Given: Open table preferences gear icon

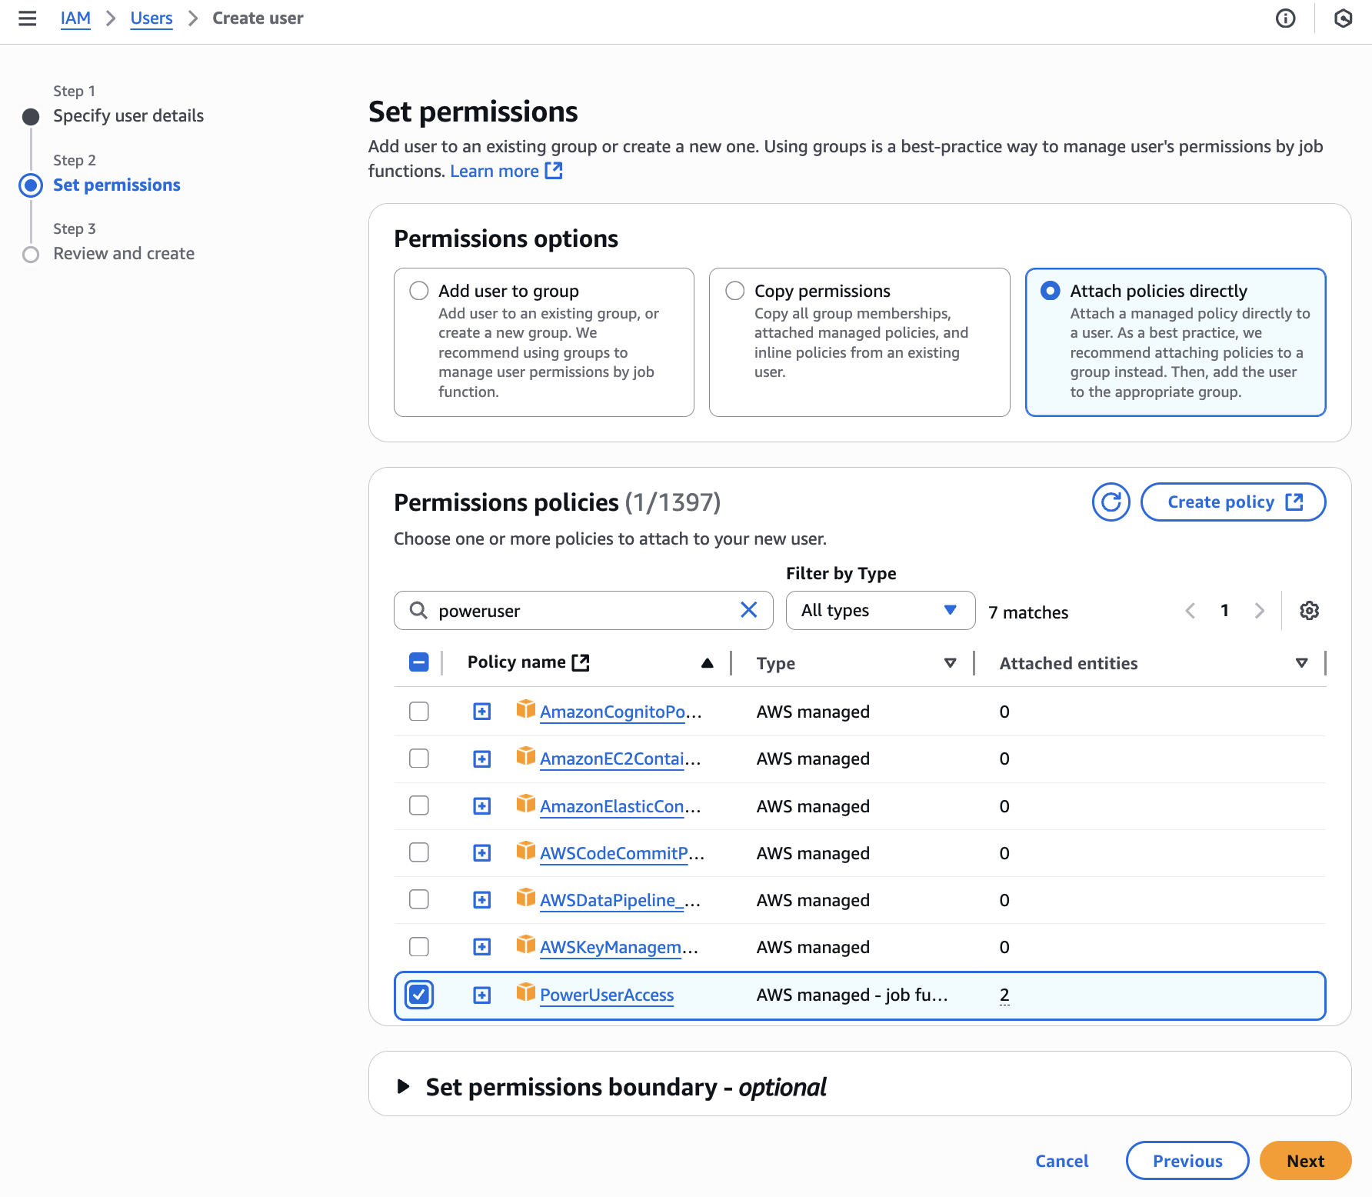Looking at the screenshot, I should (1309, 611).
